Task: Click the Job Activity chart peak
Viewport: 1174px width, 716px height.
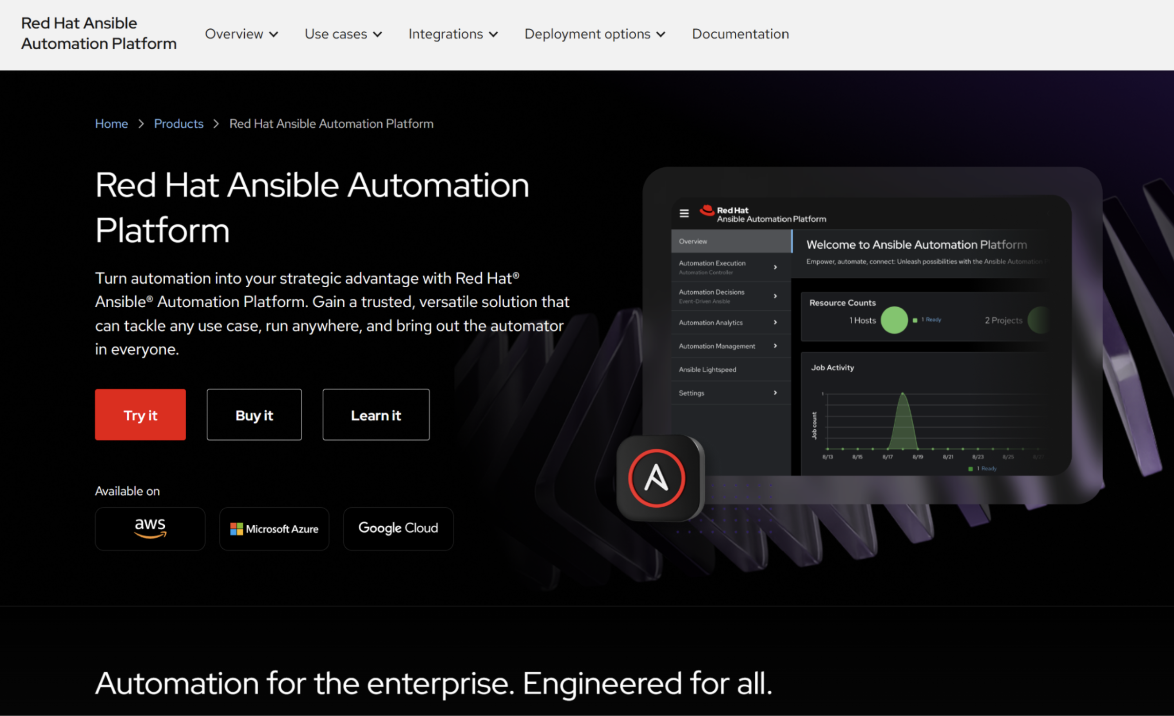Action: pos(903,394)
